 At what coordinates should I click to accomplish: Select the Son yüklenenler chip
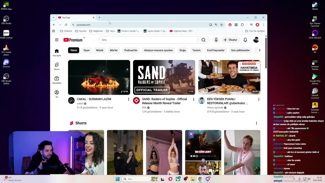[240, 50]
